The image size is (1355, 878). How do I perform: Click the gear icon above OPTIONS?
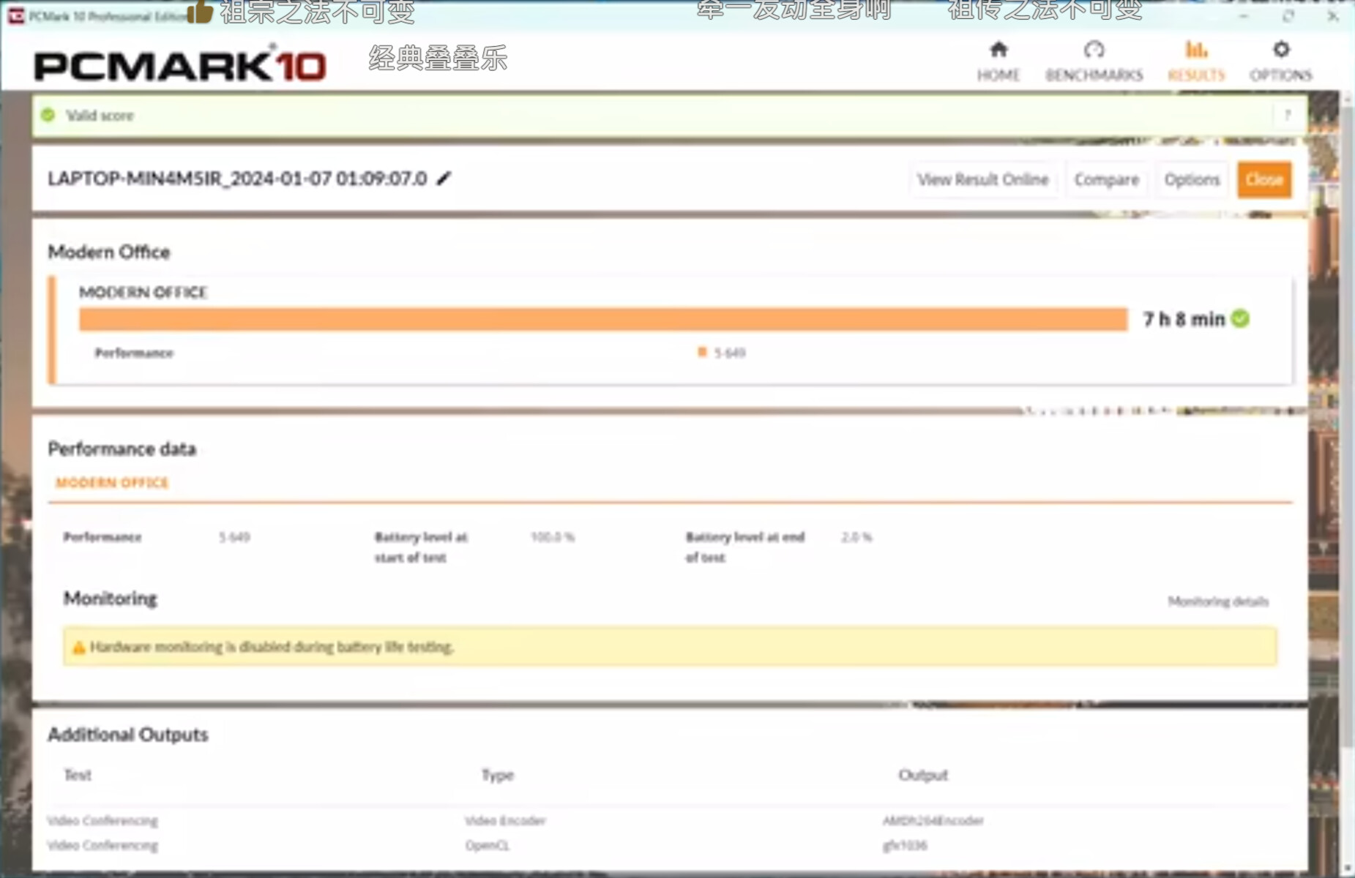(x=1280, y=50)
